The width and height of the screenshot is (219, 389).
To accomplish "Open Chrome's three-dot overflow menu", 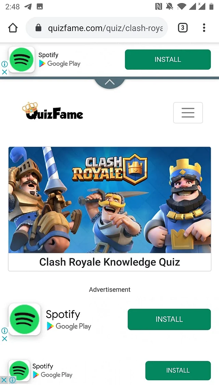I will tap(204, 27).
